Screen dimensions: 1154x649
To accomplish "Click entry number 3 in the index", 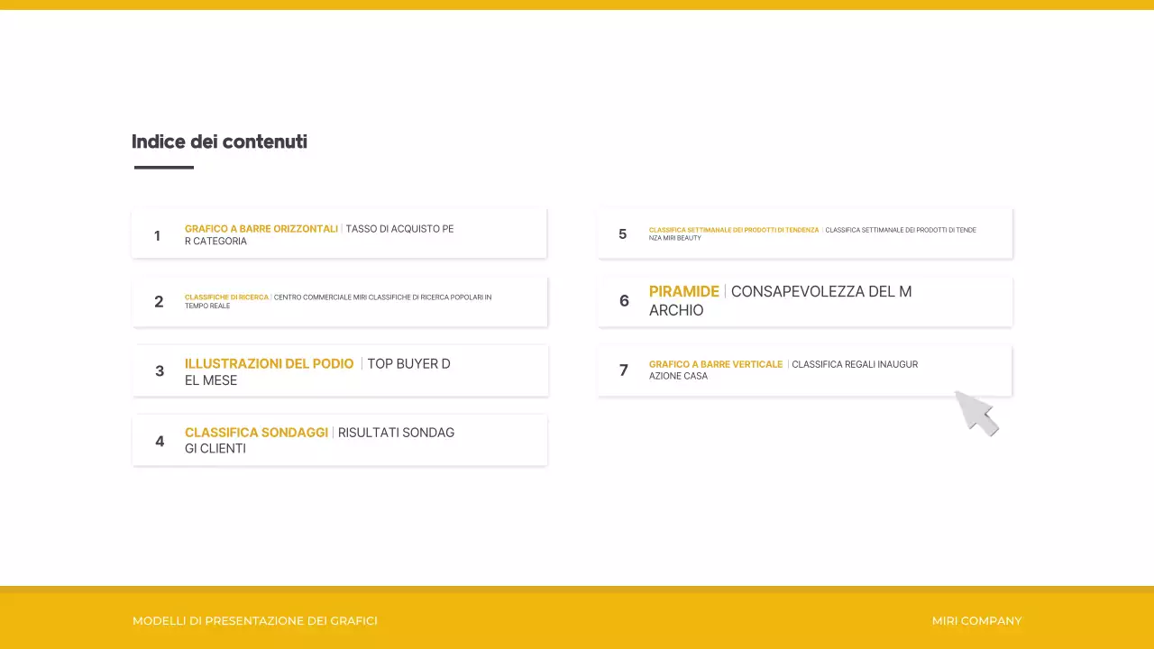I will click(160, 370).
